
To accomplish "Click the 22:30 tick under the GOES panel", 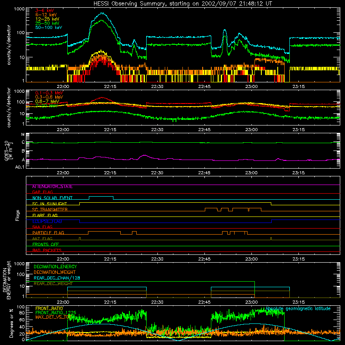I will click(157, 173).
